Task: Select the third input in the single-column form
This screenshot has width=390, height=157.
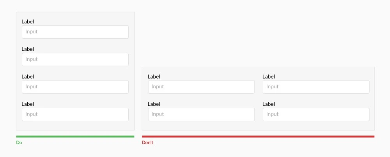Action: 75,87
